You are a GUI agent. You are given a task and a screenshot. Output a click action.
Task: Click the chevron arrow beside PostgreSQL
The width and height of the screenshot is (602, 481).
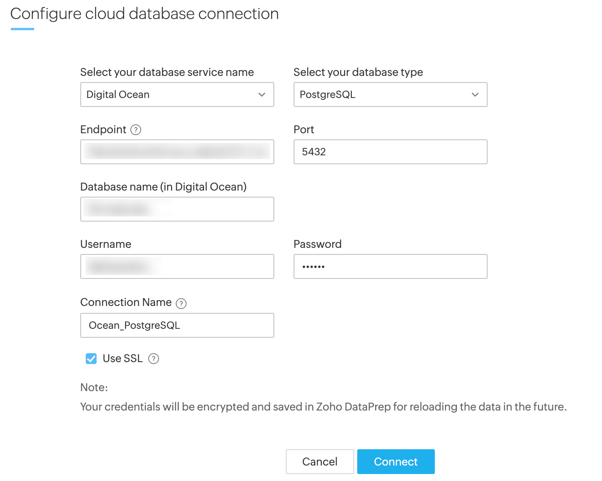(x=475, y=94)
